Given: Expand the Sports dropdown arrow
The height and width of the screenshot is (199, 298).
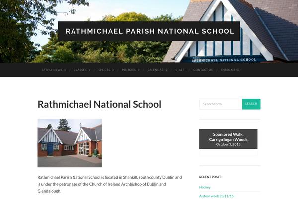Looking at the screenshot, I should point(113,70).
